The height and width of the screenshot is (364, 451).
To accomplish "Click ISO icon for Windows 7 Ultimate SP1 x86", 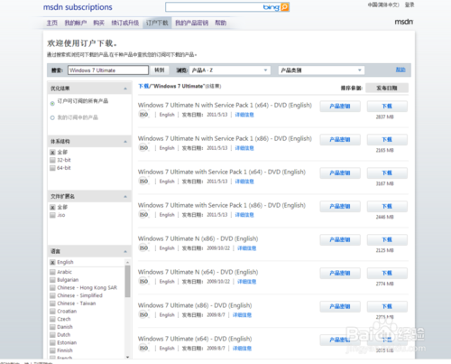I will (143, 214).
